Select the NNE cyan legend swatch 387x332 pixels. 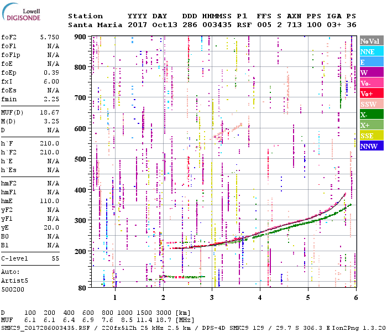pyautogui.click(x=372, y=51)
